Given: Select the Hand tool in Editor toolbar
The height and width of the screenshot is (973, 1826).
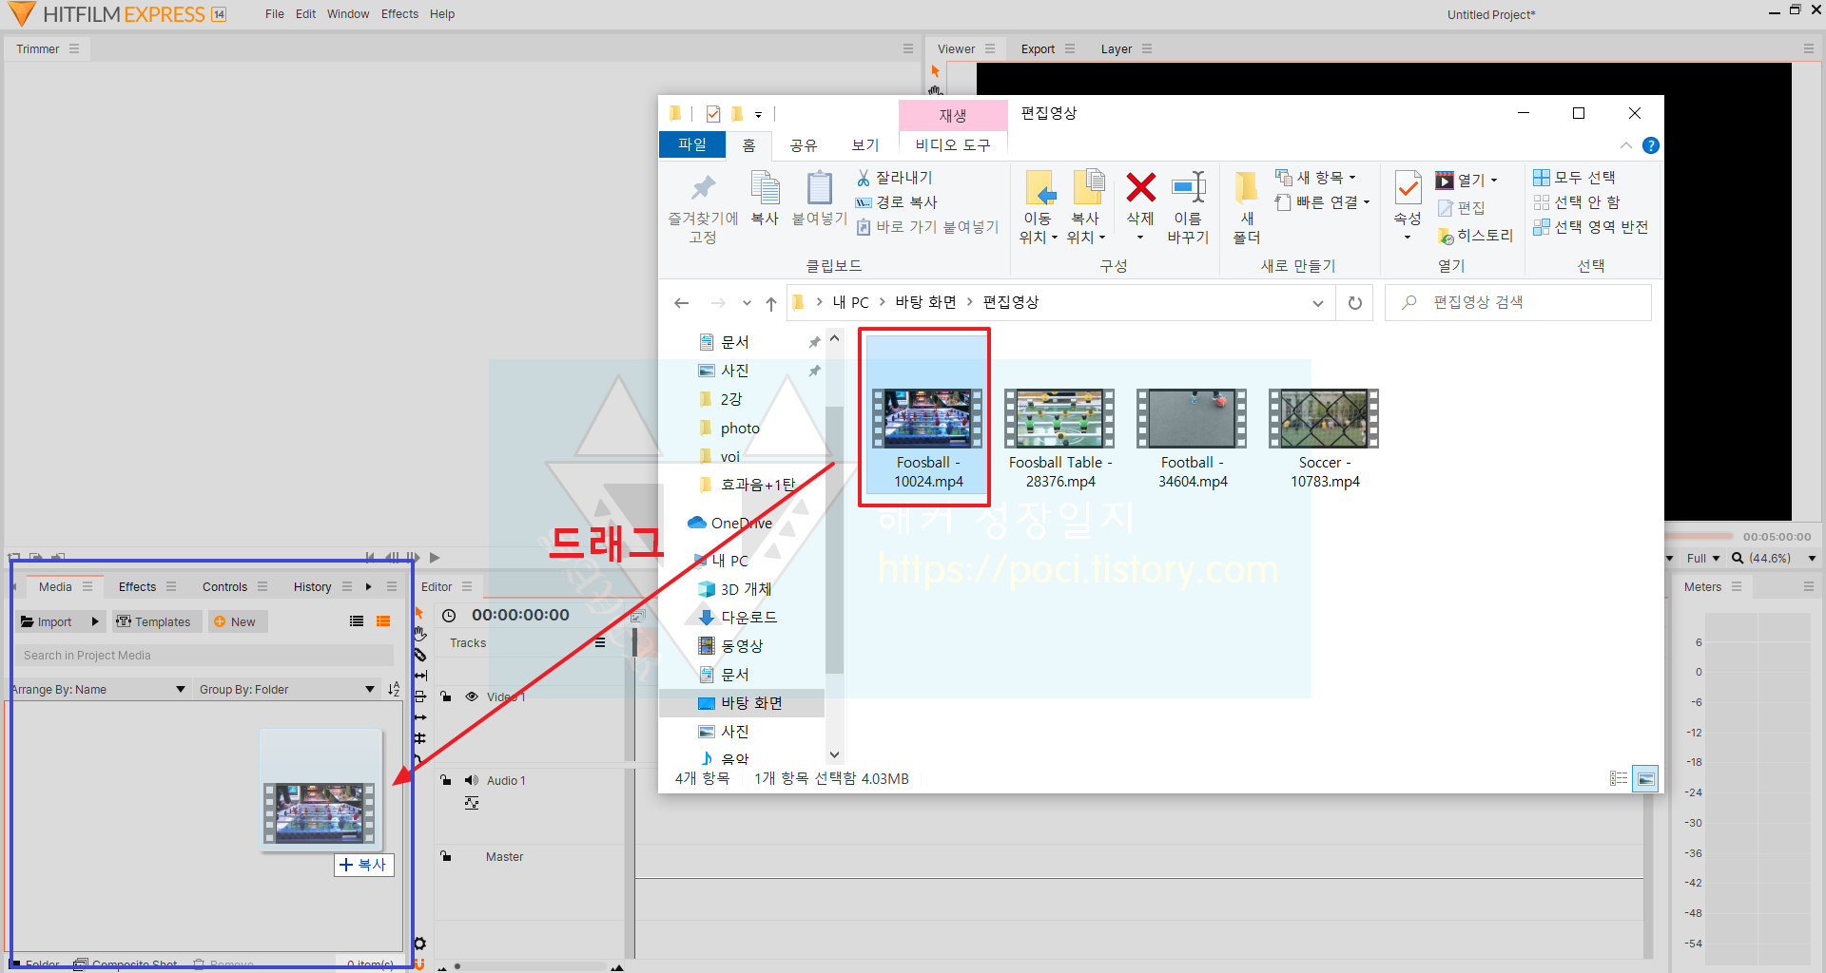Looking at the screenshot, I should [x=419, y=634].
